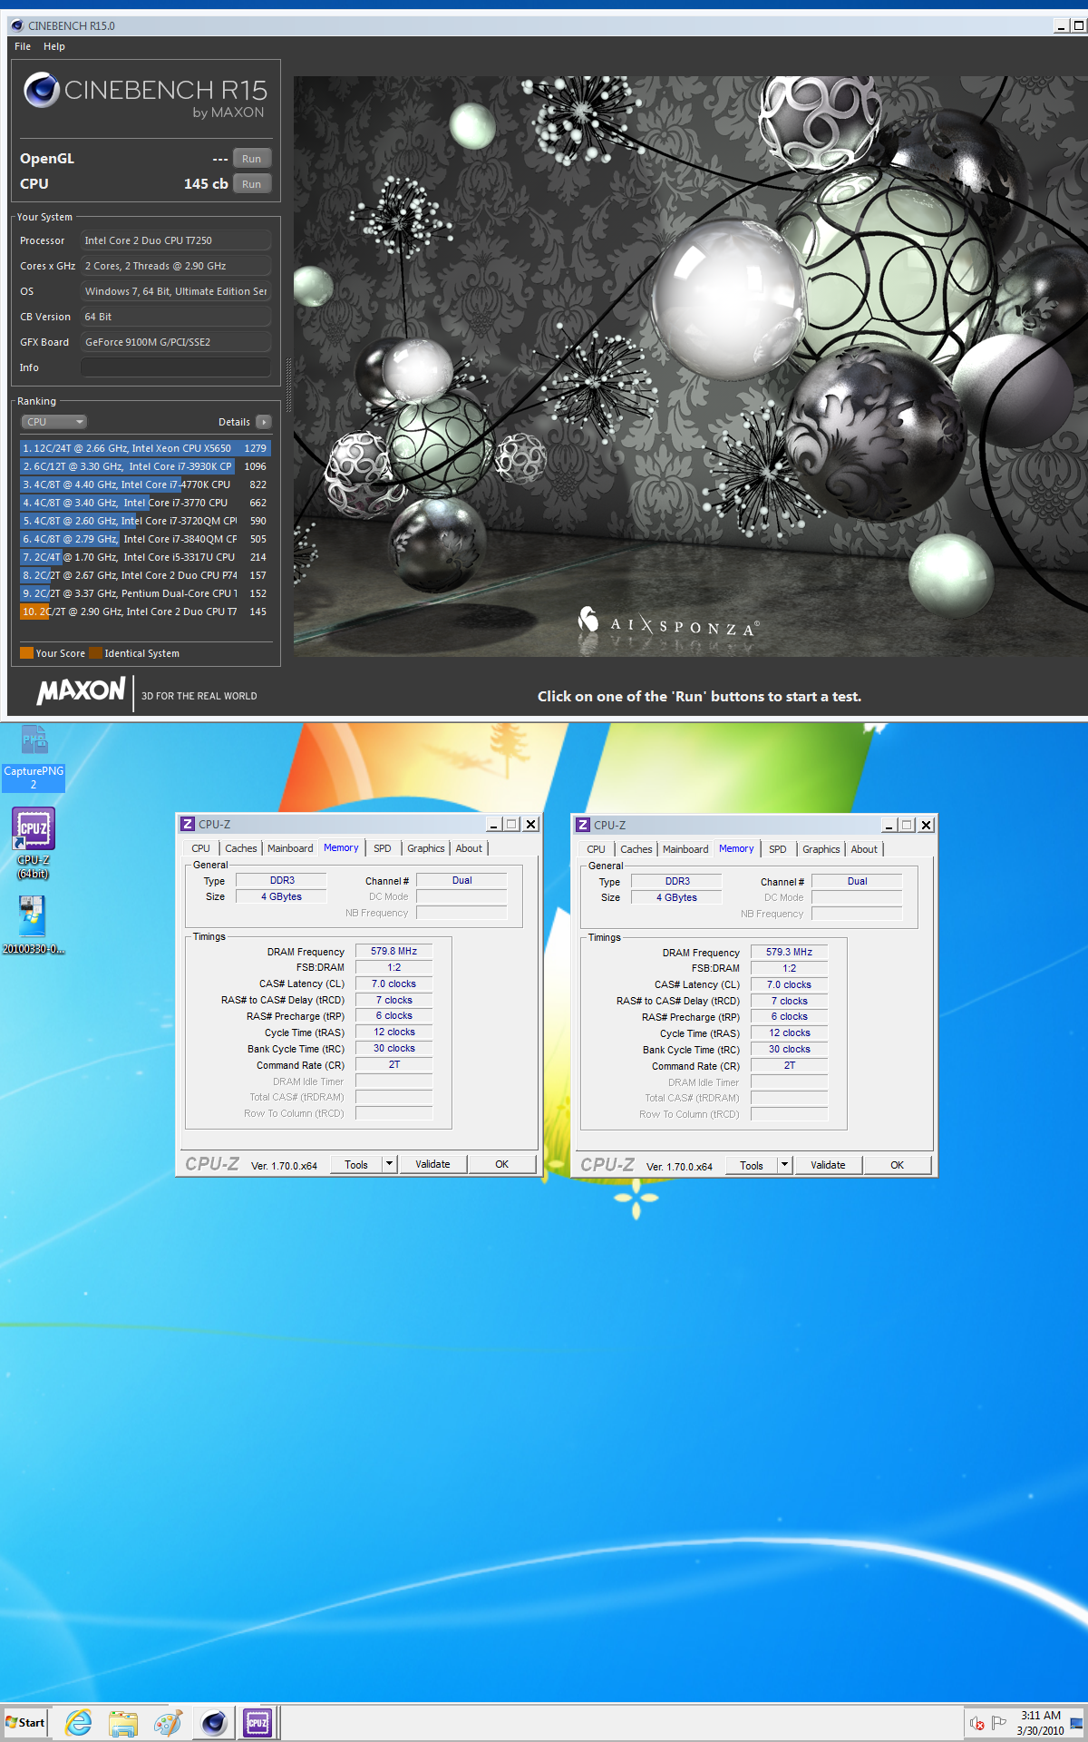Click Tools button in left CPU-Z
The height and width of the screenshot is (1742, 1088).
tap(356, 1164)
